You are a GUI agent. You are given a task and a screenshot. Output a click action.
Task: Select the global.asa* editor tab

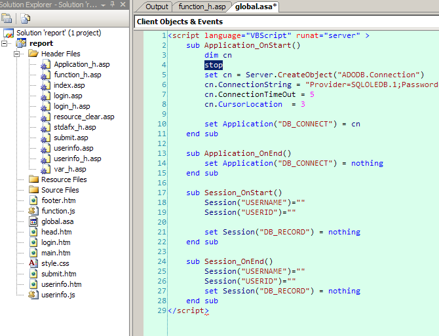[x=256, y=7]
